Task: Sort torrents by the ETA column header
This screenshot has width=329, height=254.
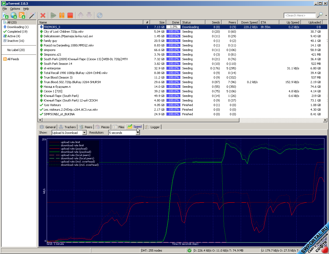Action: [269, 22]
